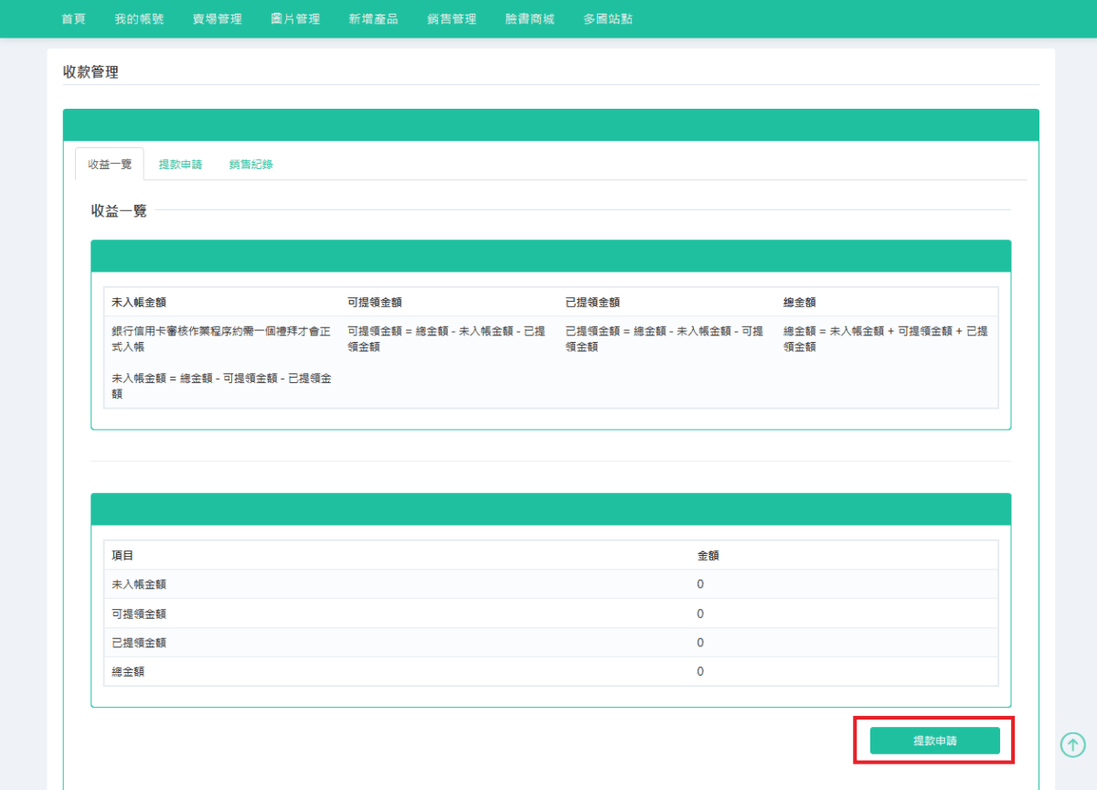Click the 金額 column header
The image size is (1097, 790).
pos(708,555)
